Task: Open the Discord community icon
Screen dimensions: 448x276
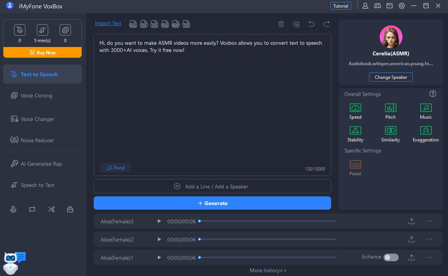Action: point(377,6)
